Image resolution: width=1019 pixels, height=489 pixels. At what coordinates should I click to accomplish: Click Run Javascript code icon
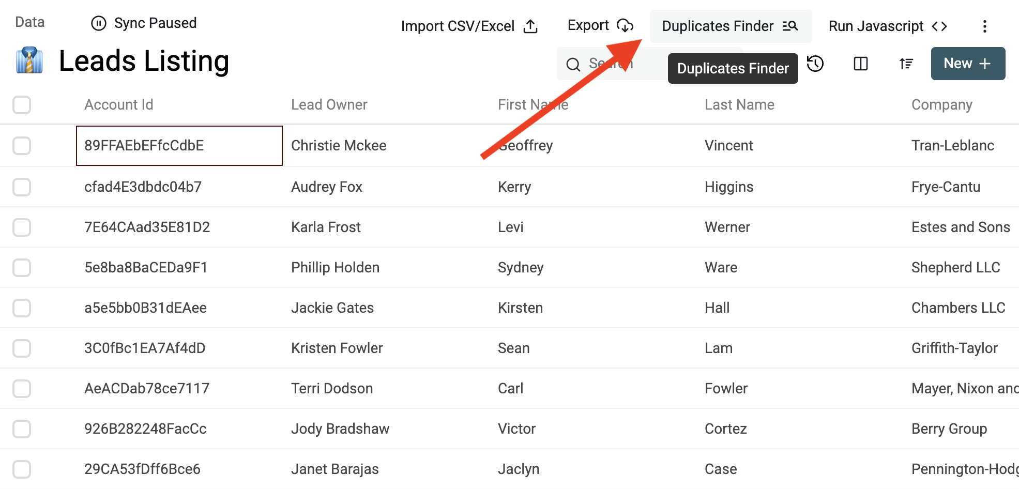pyautogui.click(x=939, y=26)
